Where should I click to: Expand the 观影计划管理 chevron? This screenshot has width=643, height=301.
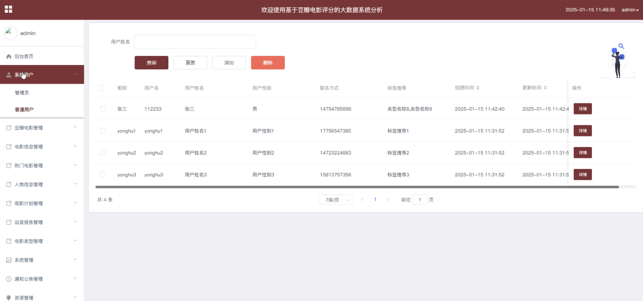(75, 203)
